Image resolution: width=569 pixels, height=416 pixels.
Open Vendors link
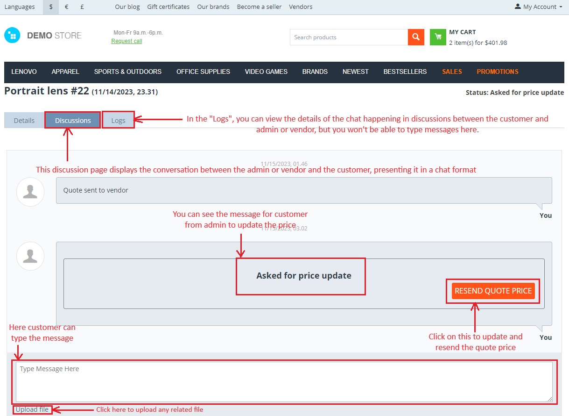tap(301, 7)
